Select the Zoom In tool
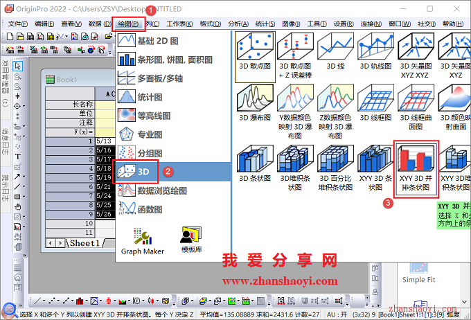 coord(18,76)
